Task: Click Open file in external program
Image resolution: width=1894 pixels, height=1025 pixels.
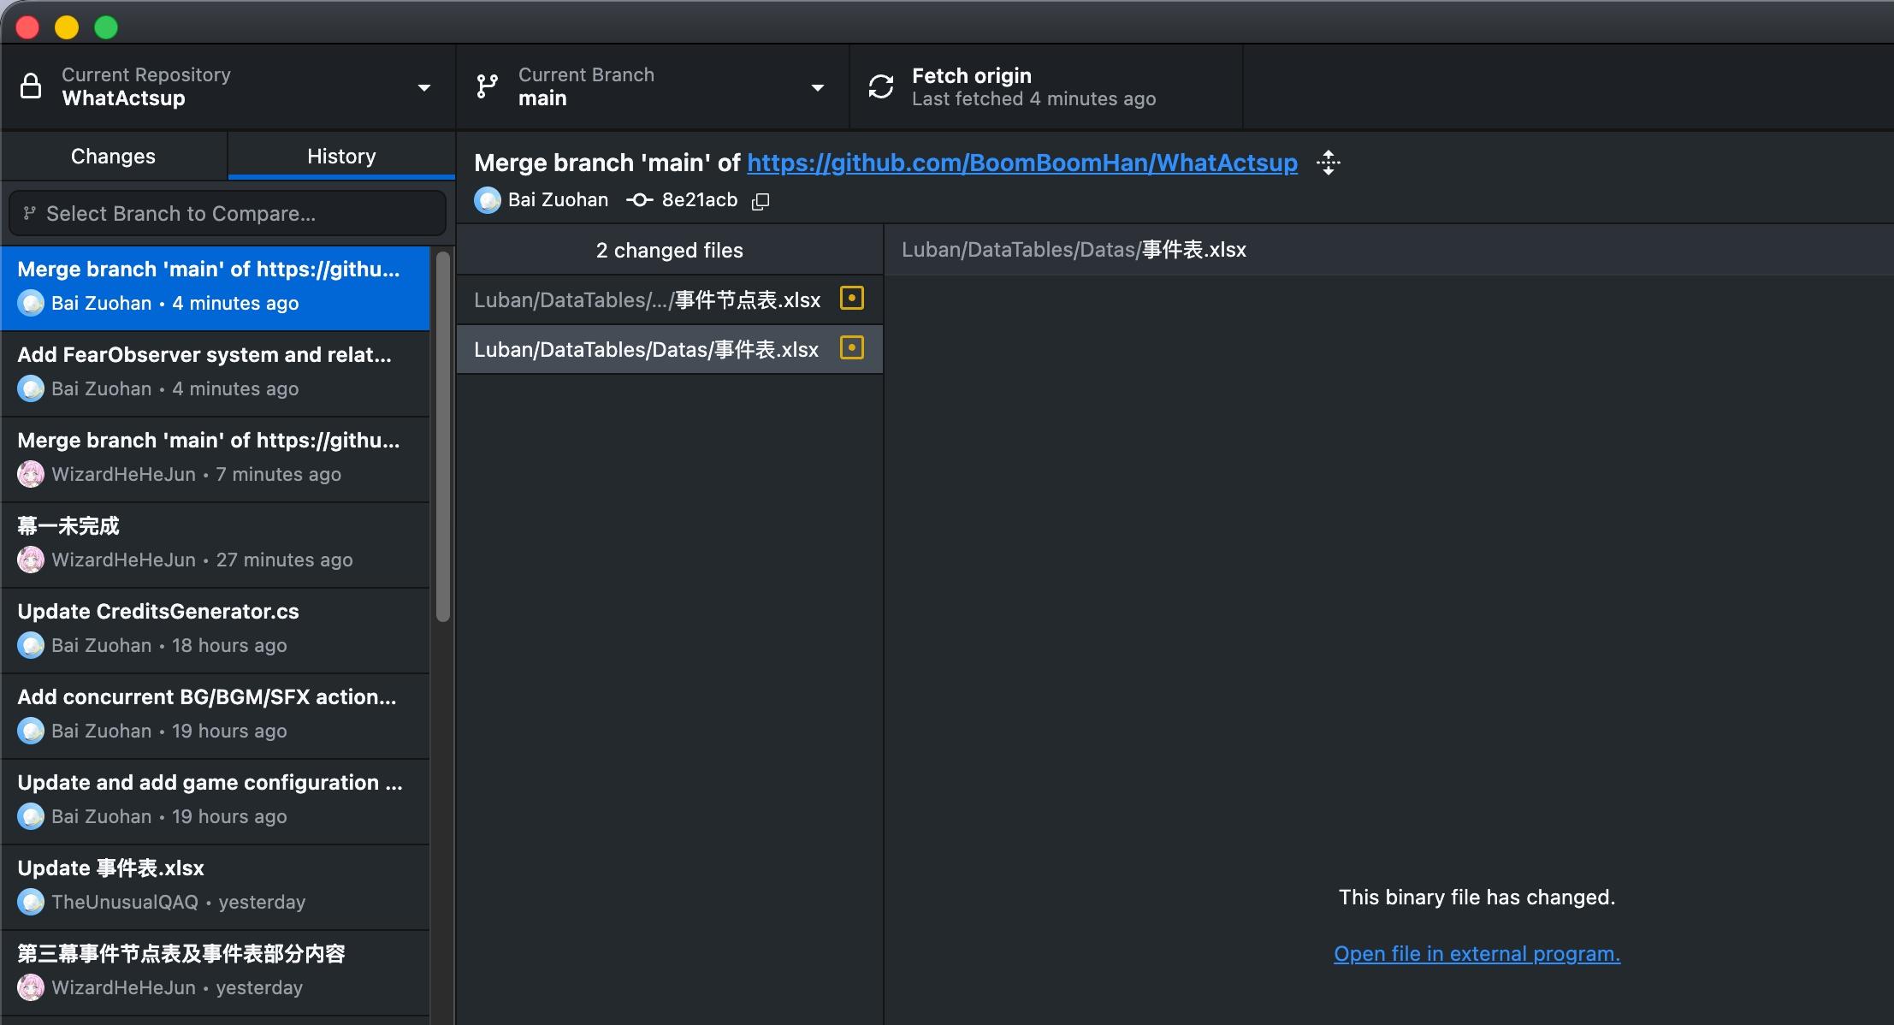Action: (x=1477, y=954)
